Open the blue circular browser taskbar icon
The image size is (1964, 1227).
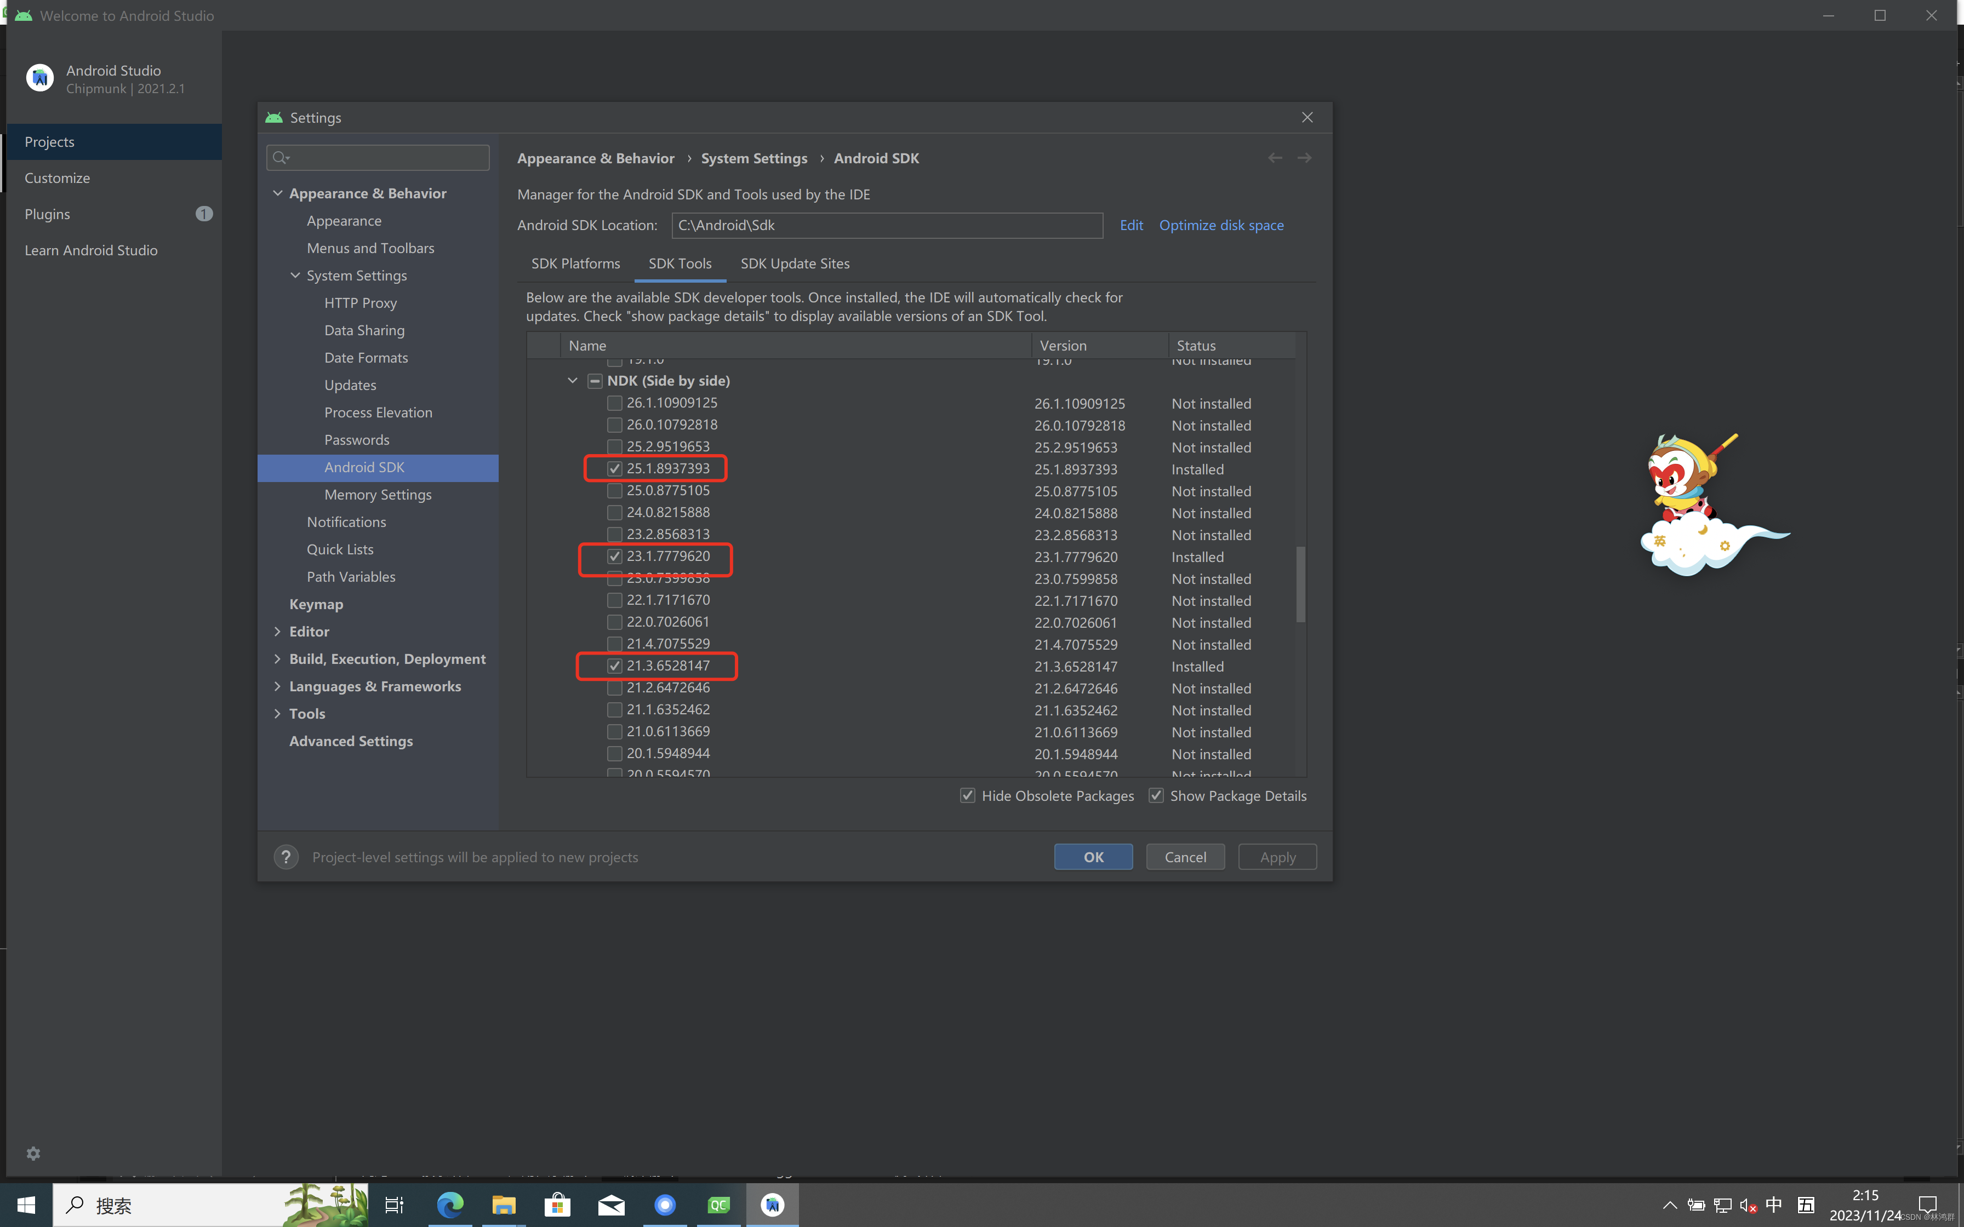point(665,1205)
